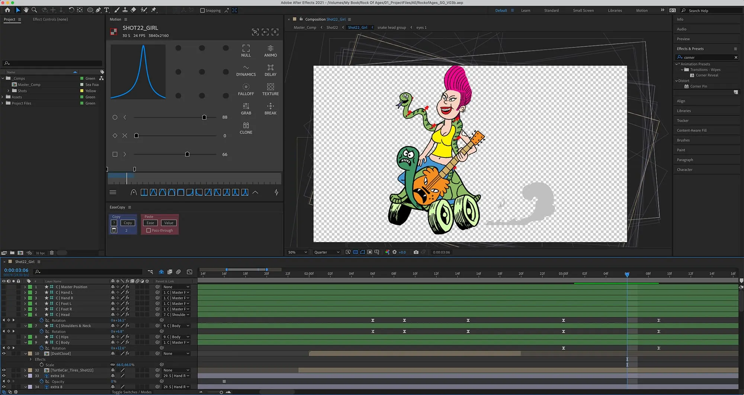Select the Puppet Pin tool
744x395 pixels.
click(154, 10)
